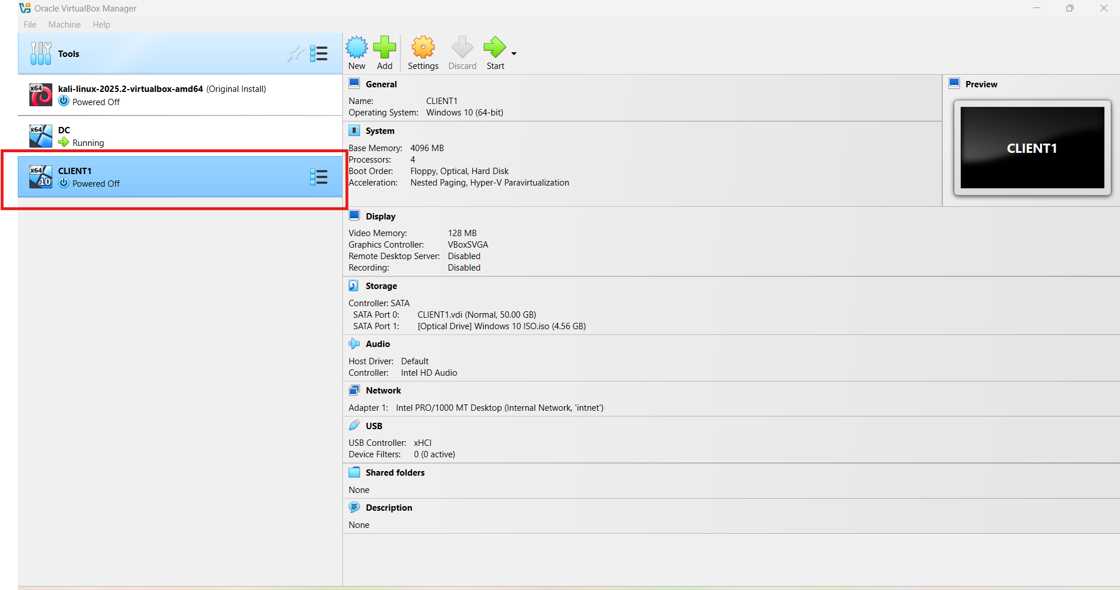The image size is (1120, 590).
Task: Click the Discard saved state icon
Action: tap(462, 47)
